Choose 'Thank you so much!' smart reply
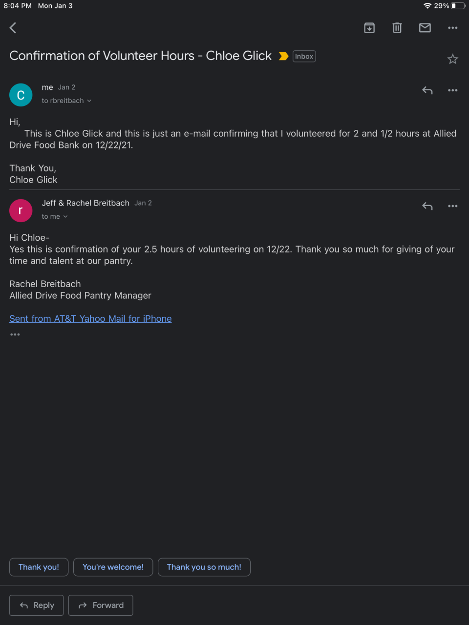469x625 pixels. tap(204, 567)
